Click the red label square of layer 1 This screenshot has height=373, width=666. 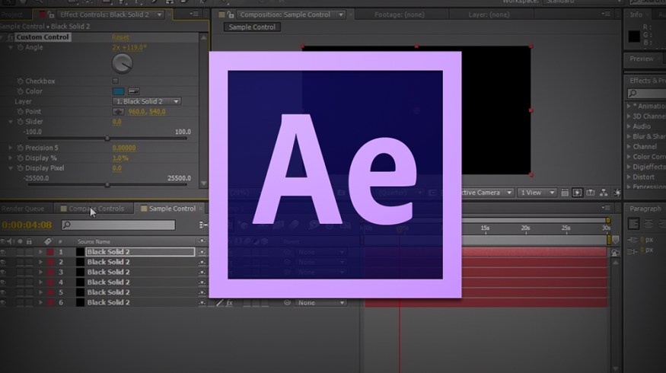[x=50, y=252]
